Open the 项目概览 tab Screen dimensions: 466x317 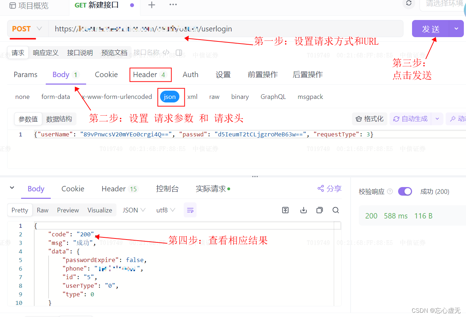coord(29,6)
